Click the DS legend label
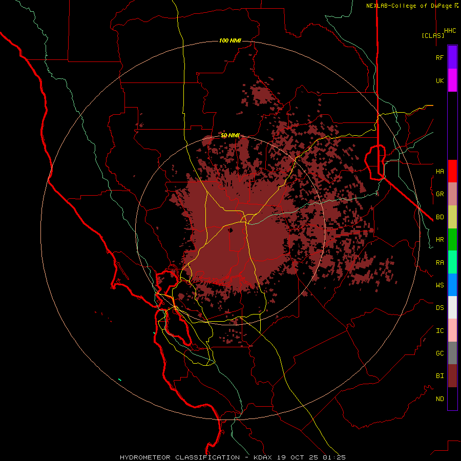 click(x=440, y=308)
